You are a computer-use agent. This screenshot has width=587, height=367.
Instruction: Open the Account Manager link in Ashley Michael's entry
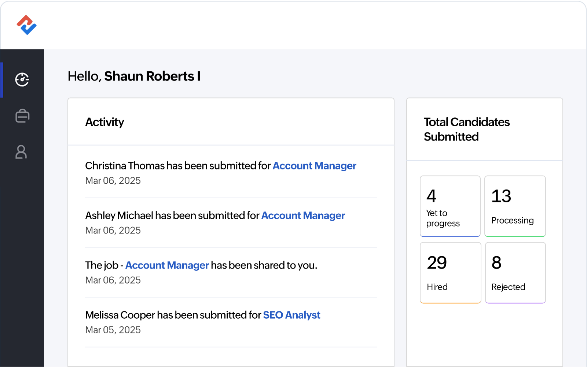pyautogui.click(x=302, y=216)
